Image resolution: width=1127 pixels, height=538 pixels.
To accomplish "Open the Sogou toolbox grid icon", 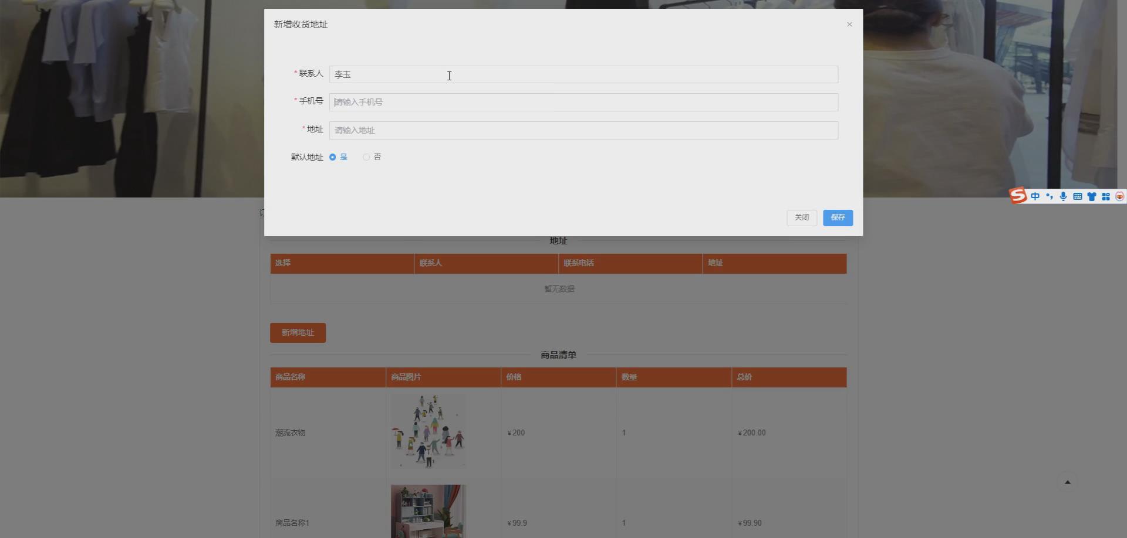I will point(1105,196).
